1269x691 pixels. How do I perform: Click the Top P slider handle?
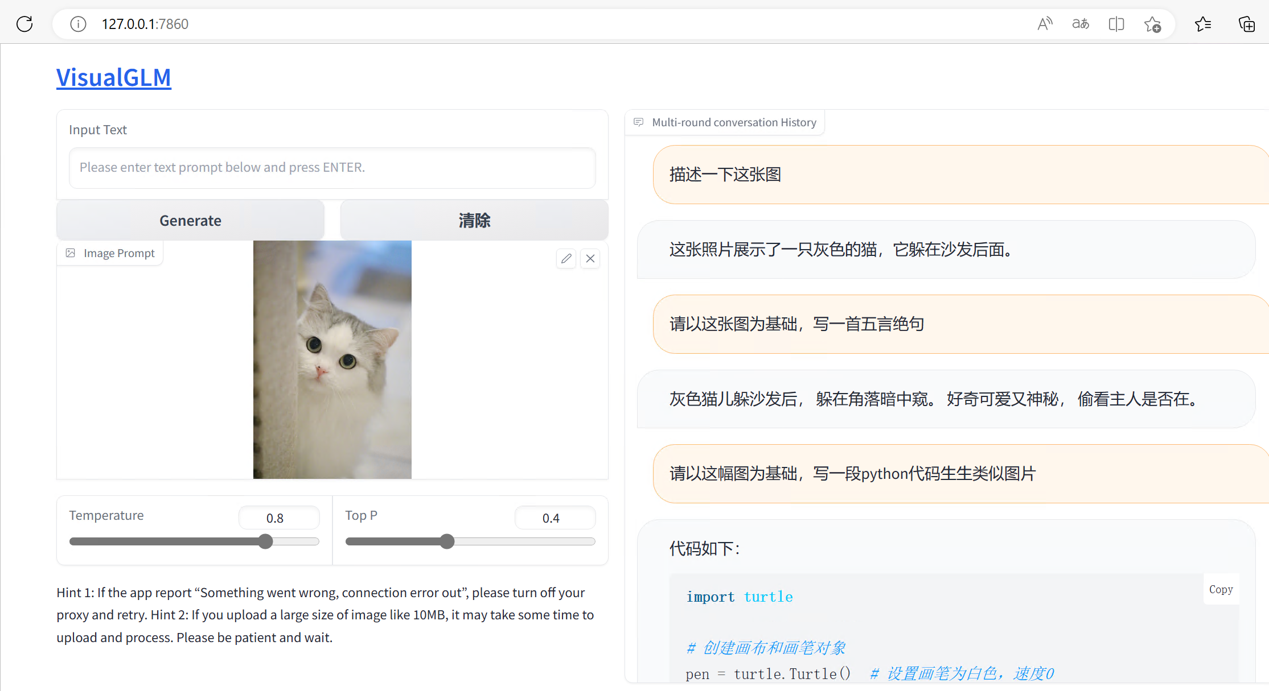[447, 541]
